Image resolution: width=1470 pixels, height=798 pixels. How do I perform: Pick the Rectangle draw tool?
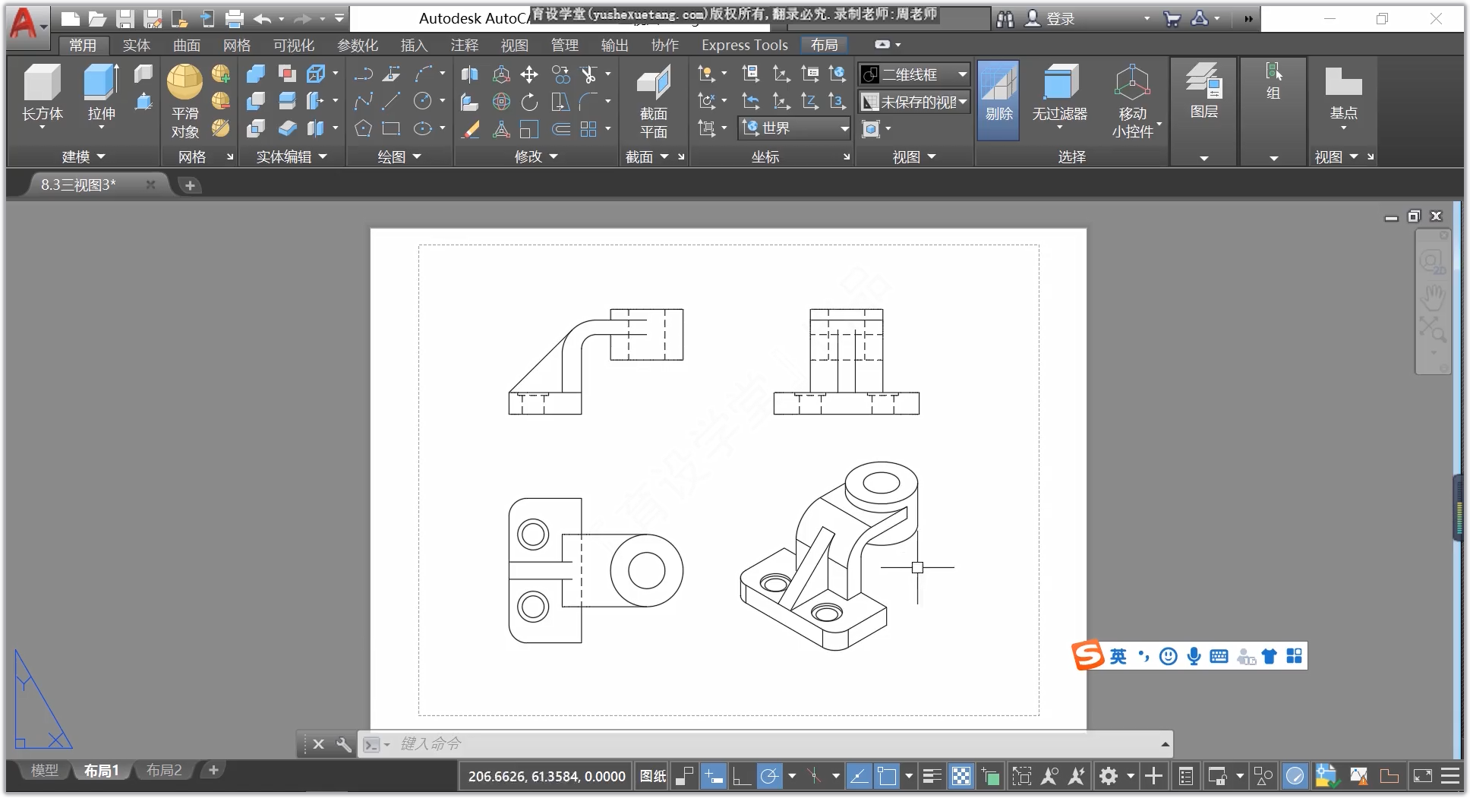click(392, 128)
